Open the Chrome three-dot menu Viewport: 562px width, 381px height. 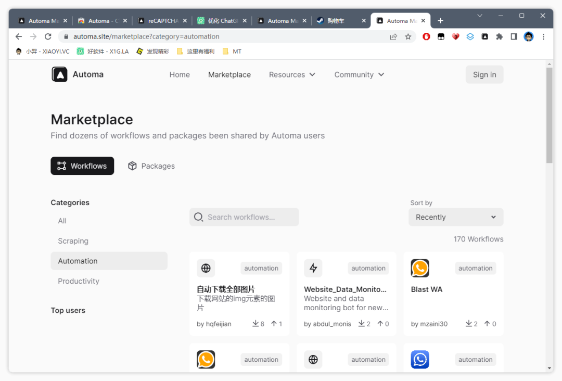tap(543, 36)
